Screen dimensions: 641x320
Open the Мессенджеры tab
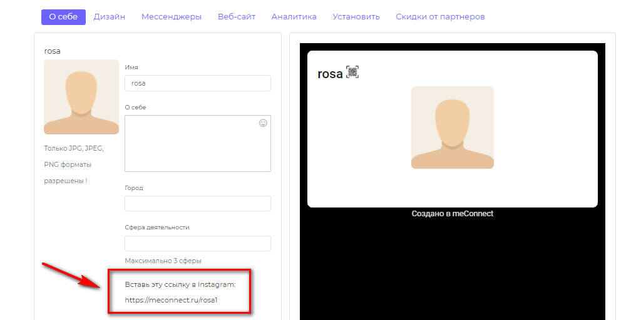click(x=172, y=17)
